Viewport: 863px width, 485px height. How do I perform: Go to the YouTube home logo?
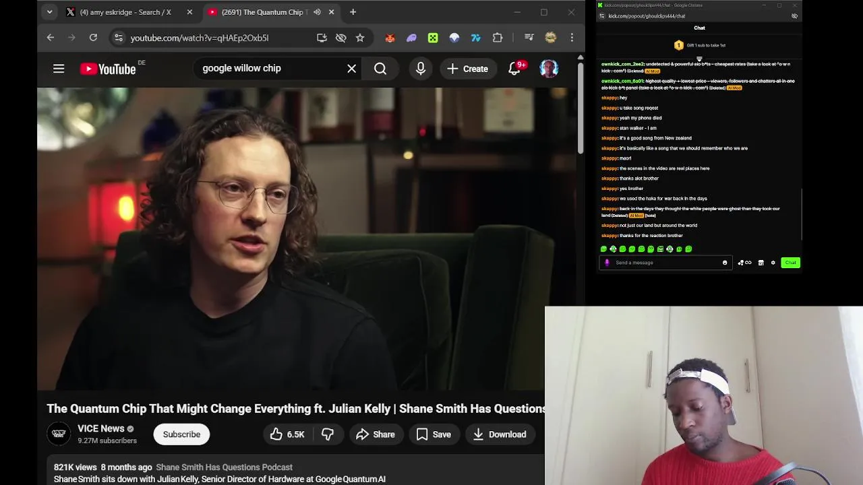108,68
